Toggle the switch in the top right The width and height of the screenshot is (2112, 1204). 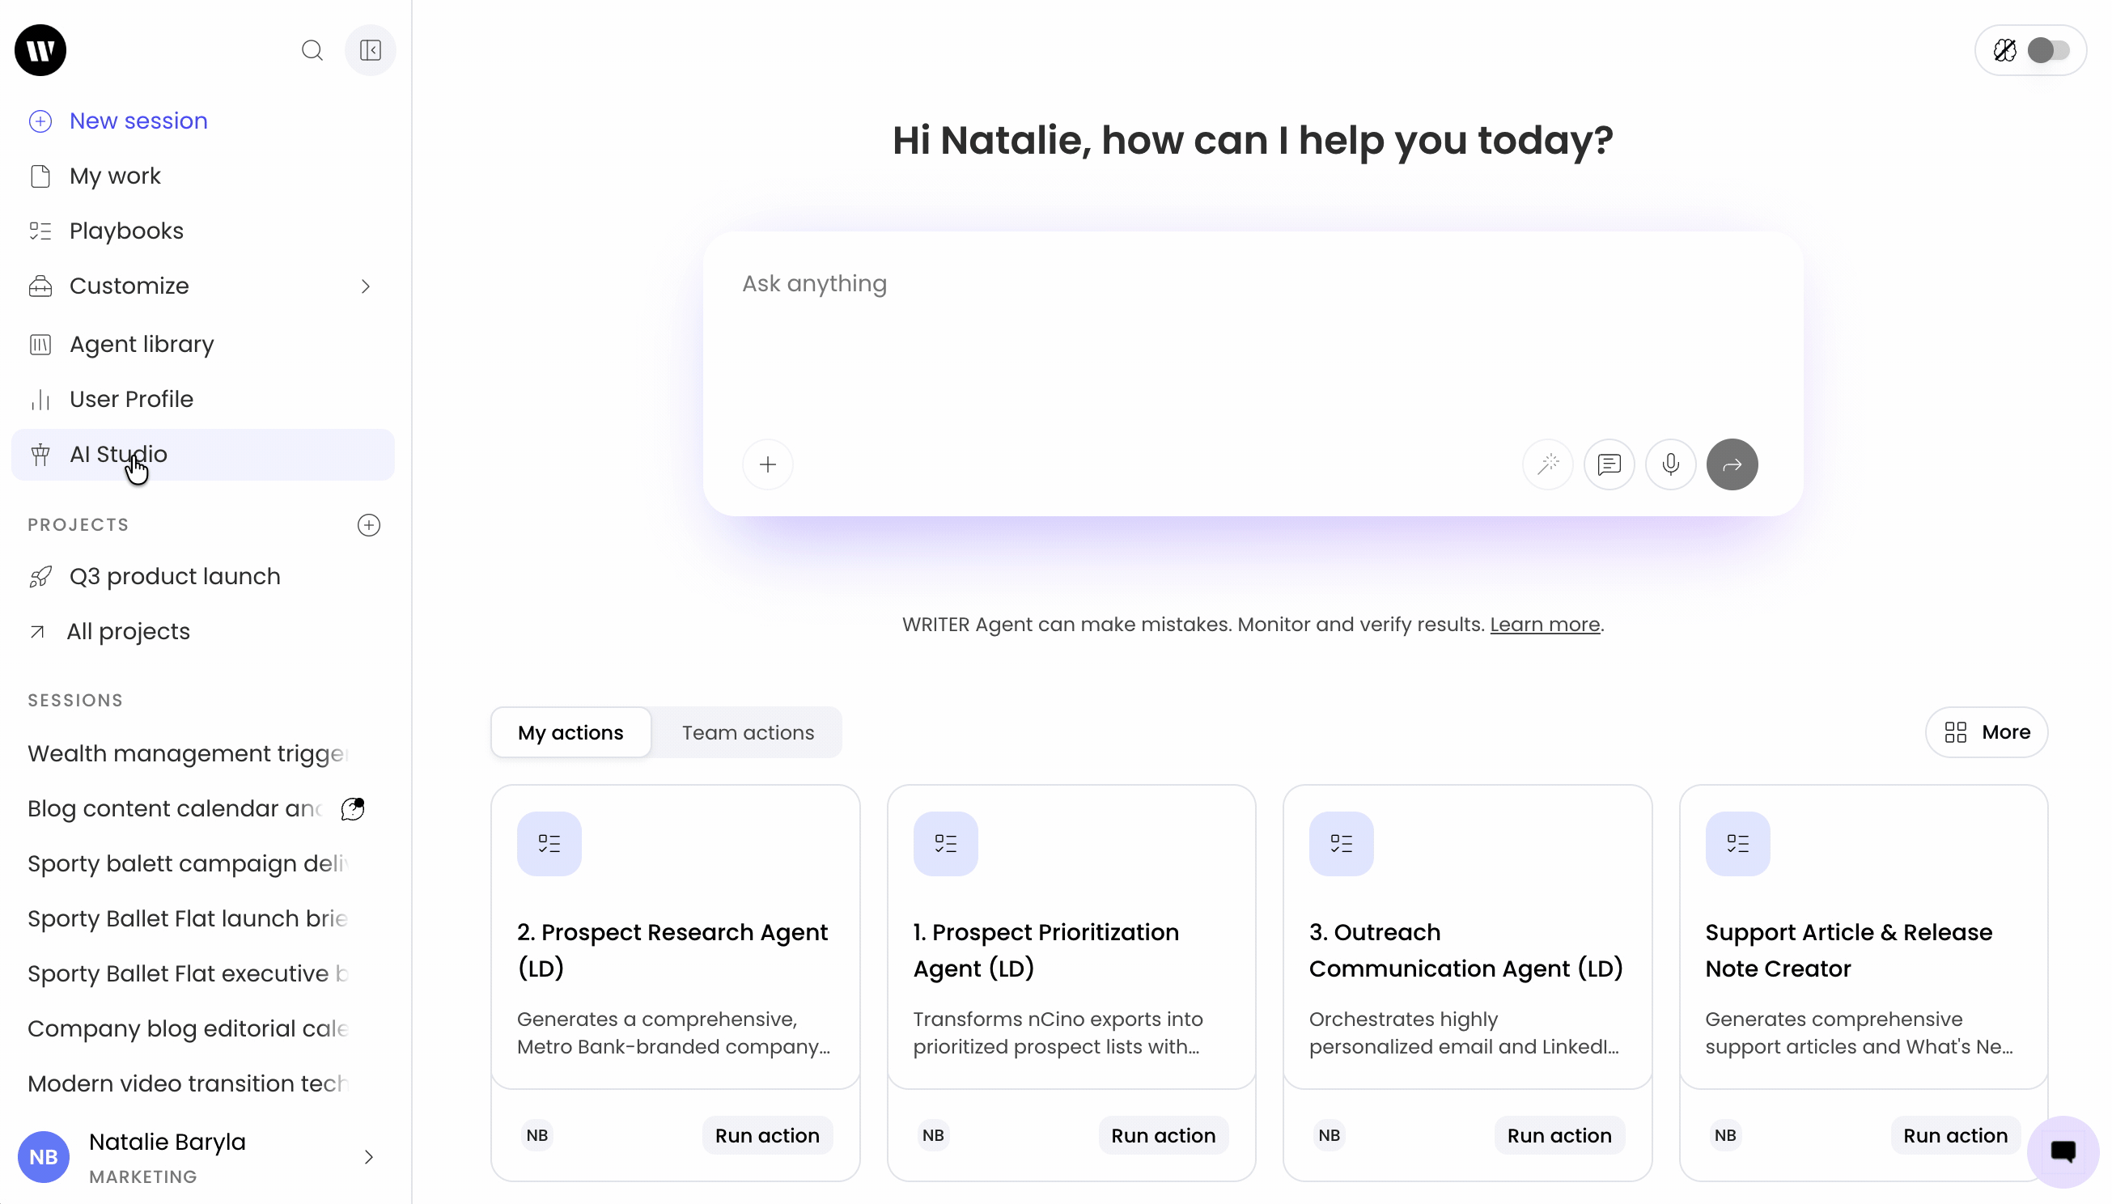pyautogui.click(x=2048, y=50)
